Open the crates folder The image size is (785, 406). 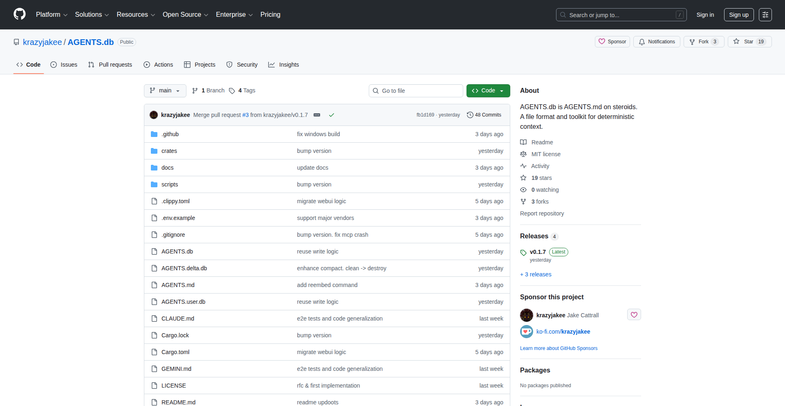(169, 151)
